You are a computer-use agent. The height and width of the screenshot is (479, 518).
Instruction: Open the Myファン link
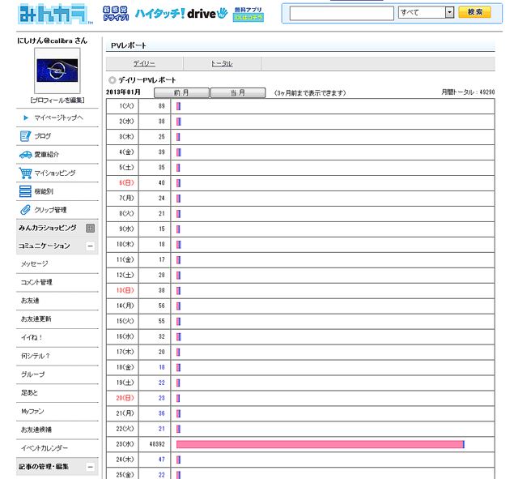tap(32, 411)
